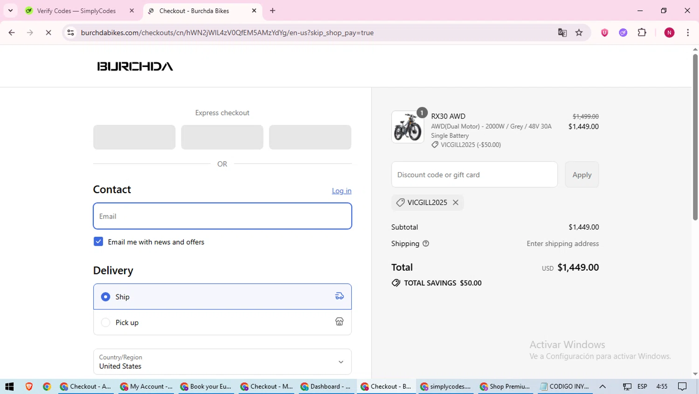Screen dimensions: 699x394
Task: Open the tab search dropdown arrow
Action: (10, 11)
